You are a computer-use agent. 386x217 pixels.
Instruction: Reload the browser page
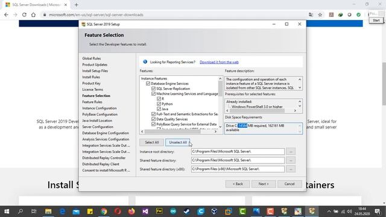pyautogui.click(x=24, y=14)
